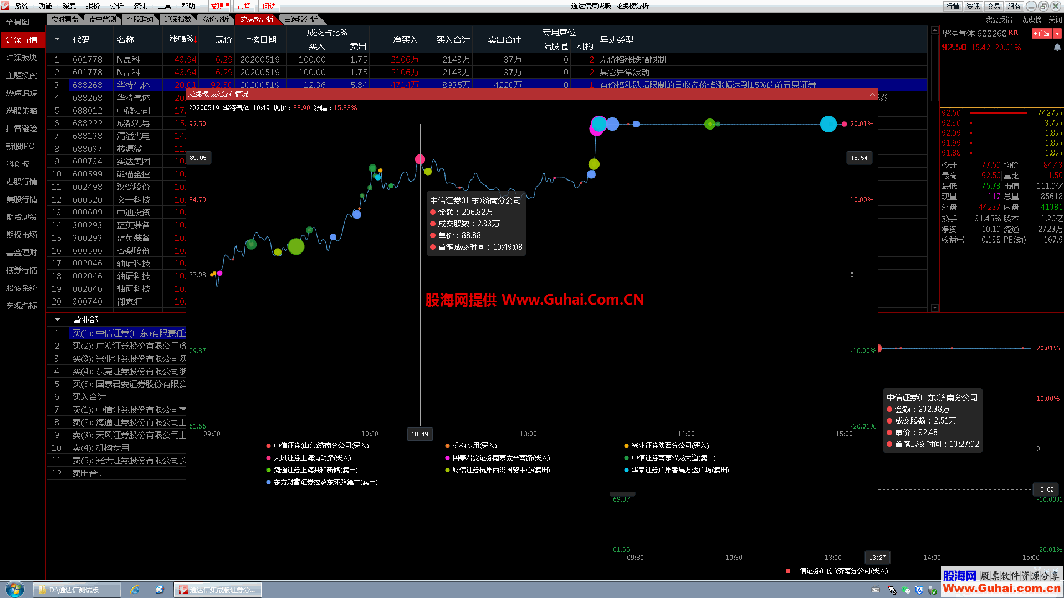
Task: Add stock via +自选 button
Action: pyautogui.click(x=1042, y=34)
